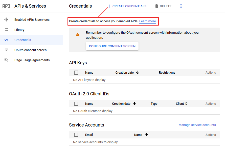The height and width of the screenshot is (147, 225).
Task: Click the Library icon in sidebar
Action: (6, 30)
